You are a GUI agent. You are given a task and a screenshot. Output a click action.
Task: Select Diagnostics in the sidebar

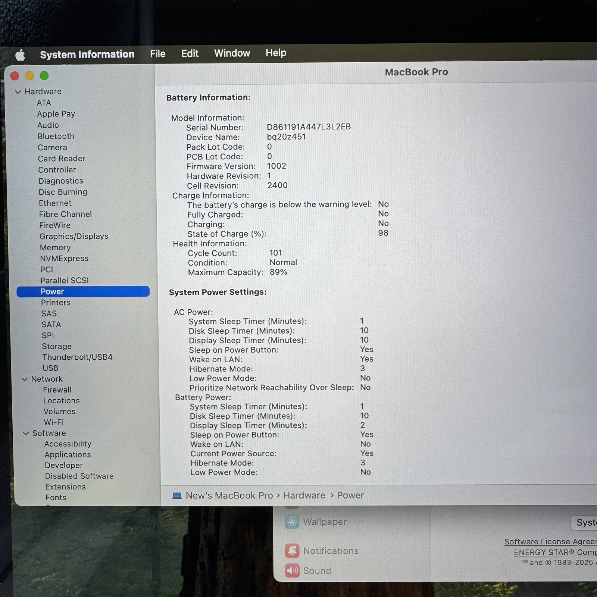point(61,181)
